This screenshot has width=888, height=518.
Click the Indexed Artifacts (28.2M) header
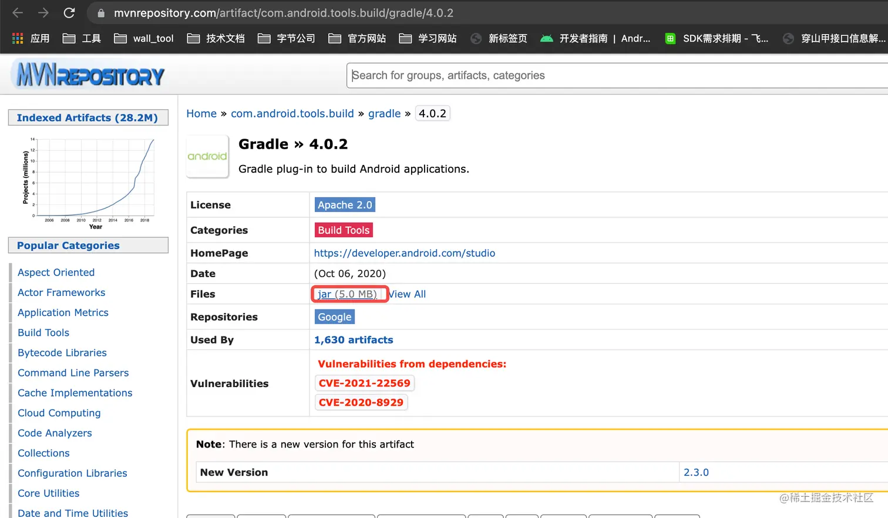click(x=88, y=117)
